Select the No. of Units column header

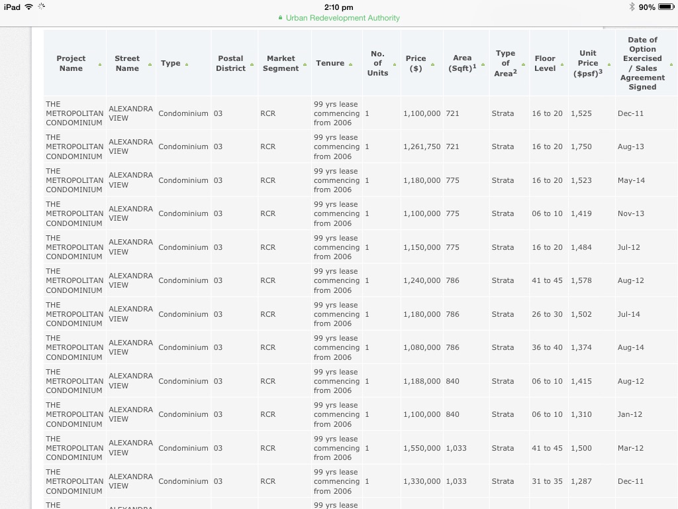[x=377, y=64]
